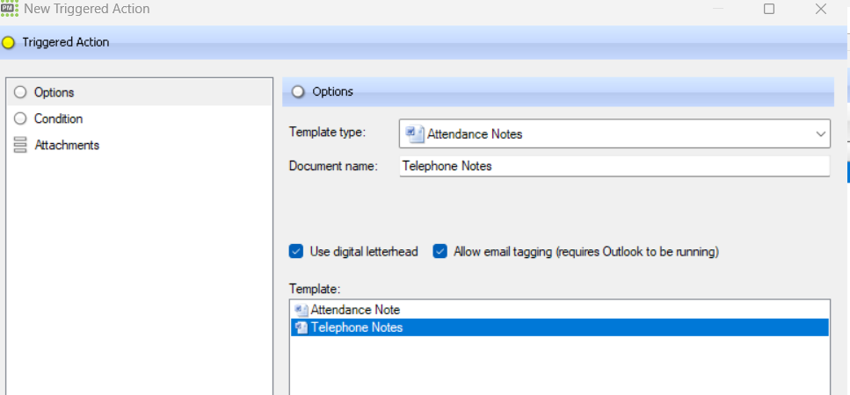The width and height of the screenshot is (850, 395).
Task: Open the Attachments section
Action: (x=66, y=145)
